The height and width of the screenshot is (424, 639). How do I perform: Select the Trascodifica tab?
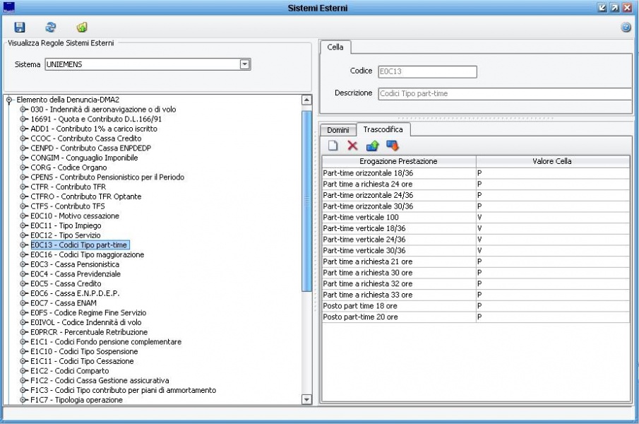click(x=384, y=129)
